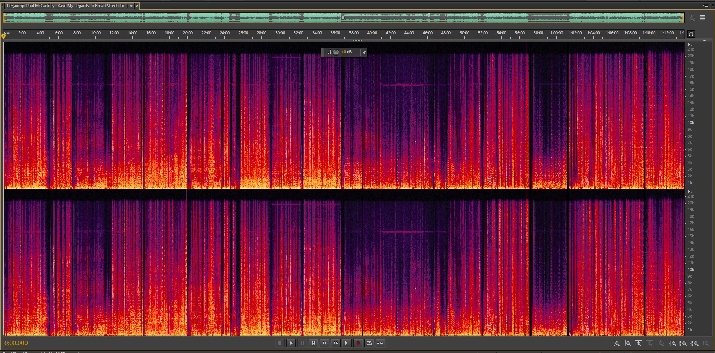Pin the floating volume HUD
The width and height of the screenshot is (715, 353).
(x=364, y=52)
